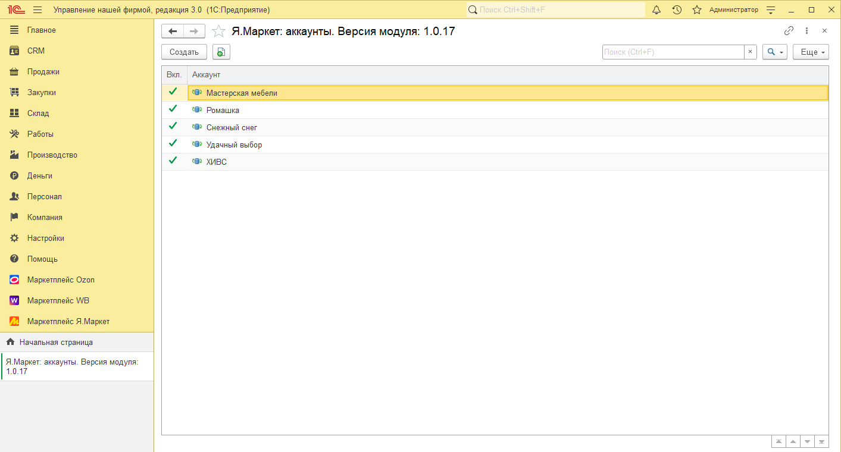
Task: Open the Продажи section
Action: click(x=43, y=71)
